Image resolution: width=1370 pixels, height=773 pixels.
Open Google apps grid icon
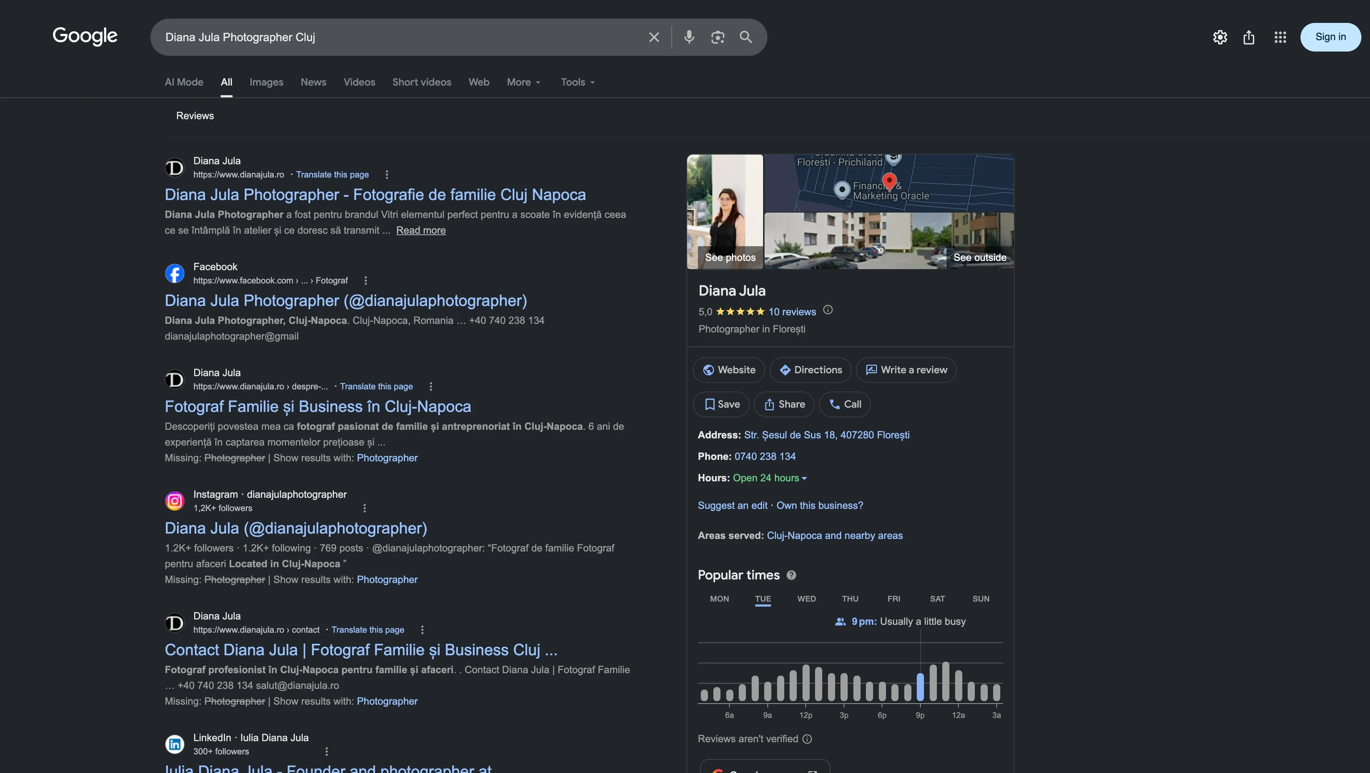click(x=1280, y=37)
